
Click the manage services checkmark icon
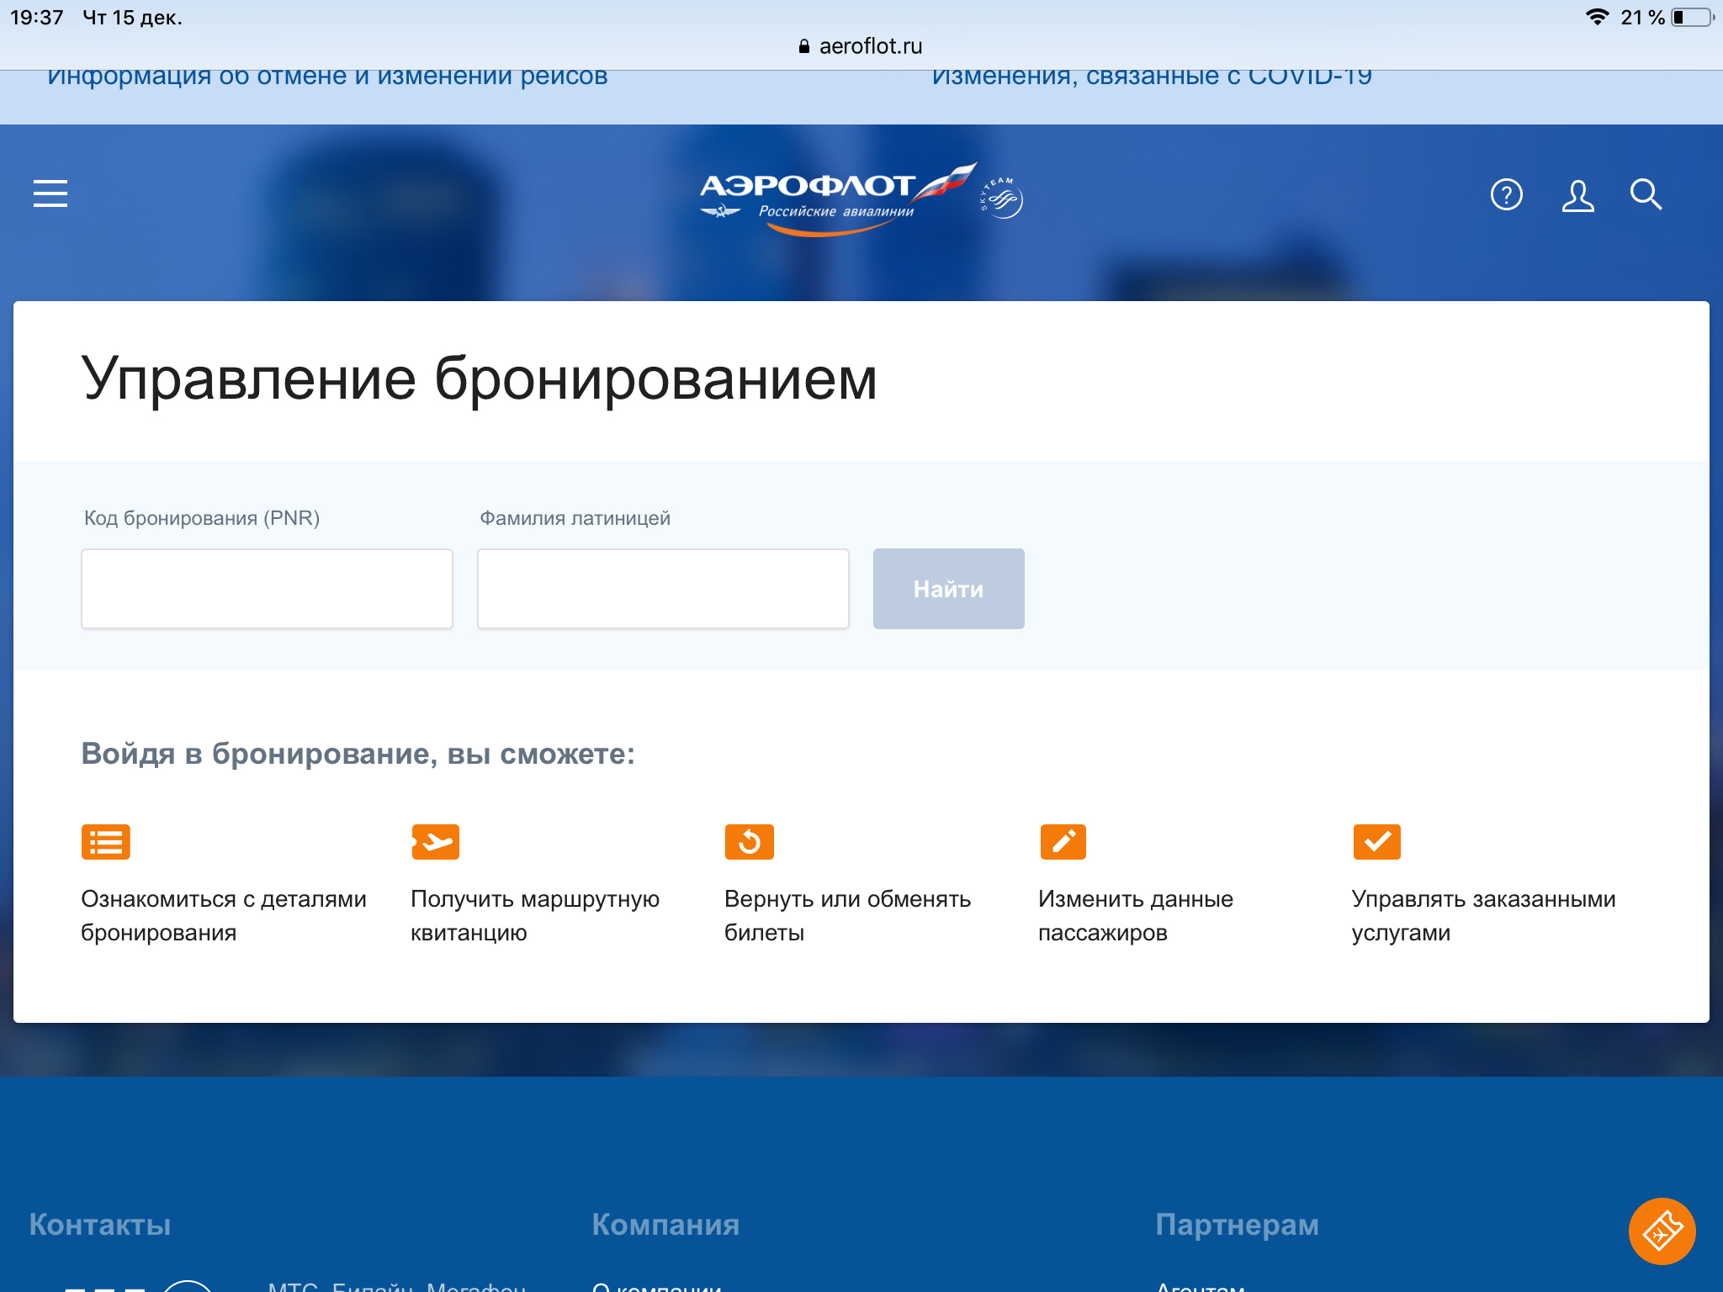[x=1376, y=842]
